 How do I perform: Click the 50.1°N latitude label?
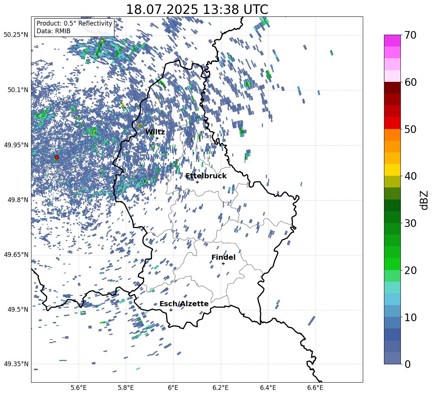(18, 90)
